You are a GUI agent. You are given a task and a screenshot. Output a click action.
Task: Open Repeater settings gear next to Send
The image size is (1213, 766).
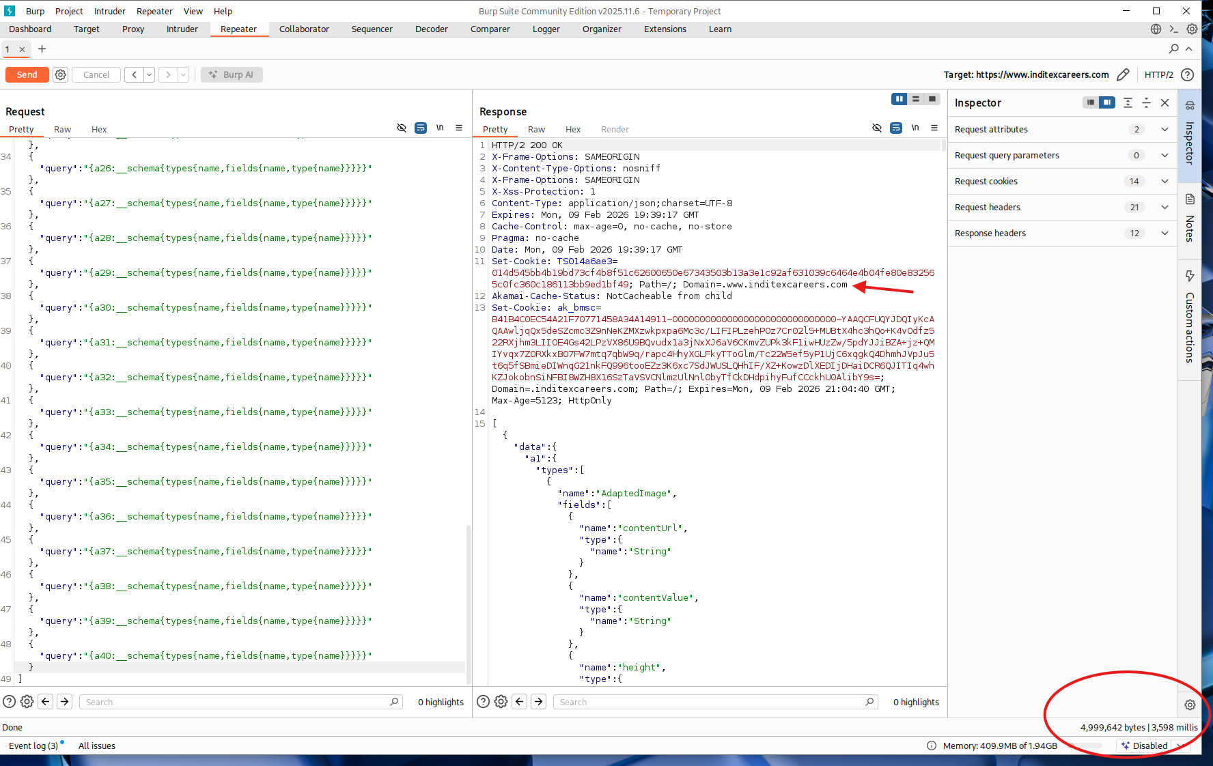[61, 74]
